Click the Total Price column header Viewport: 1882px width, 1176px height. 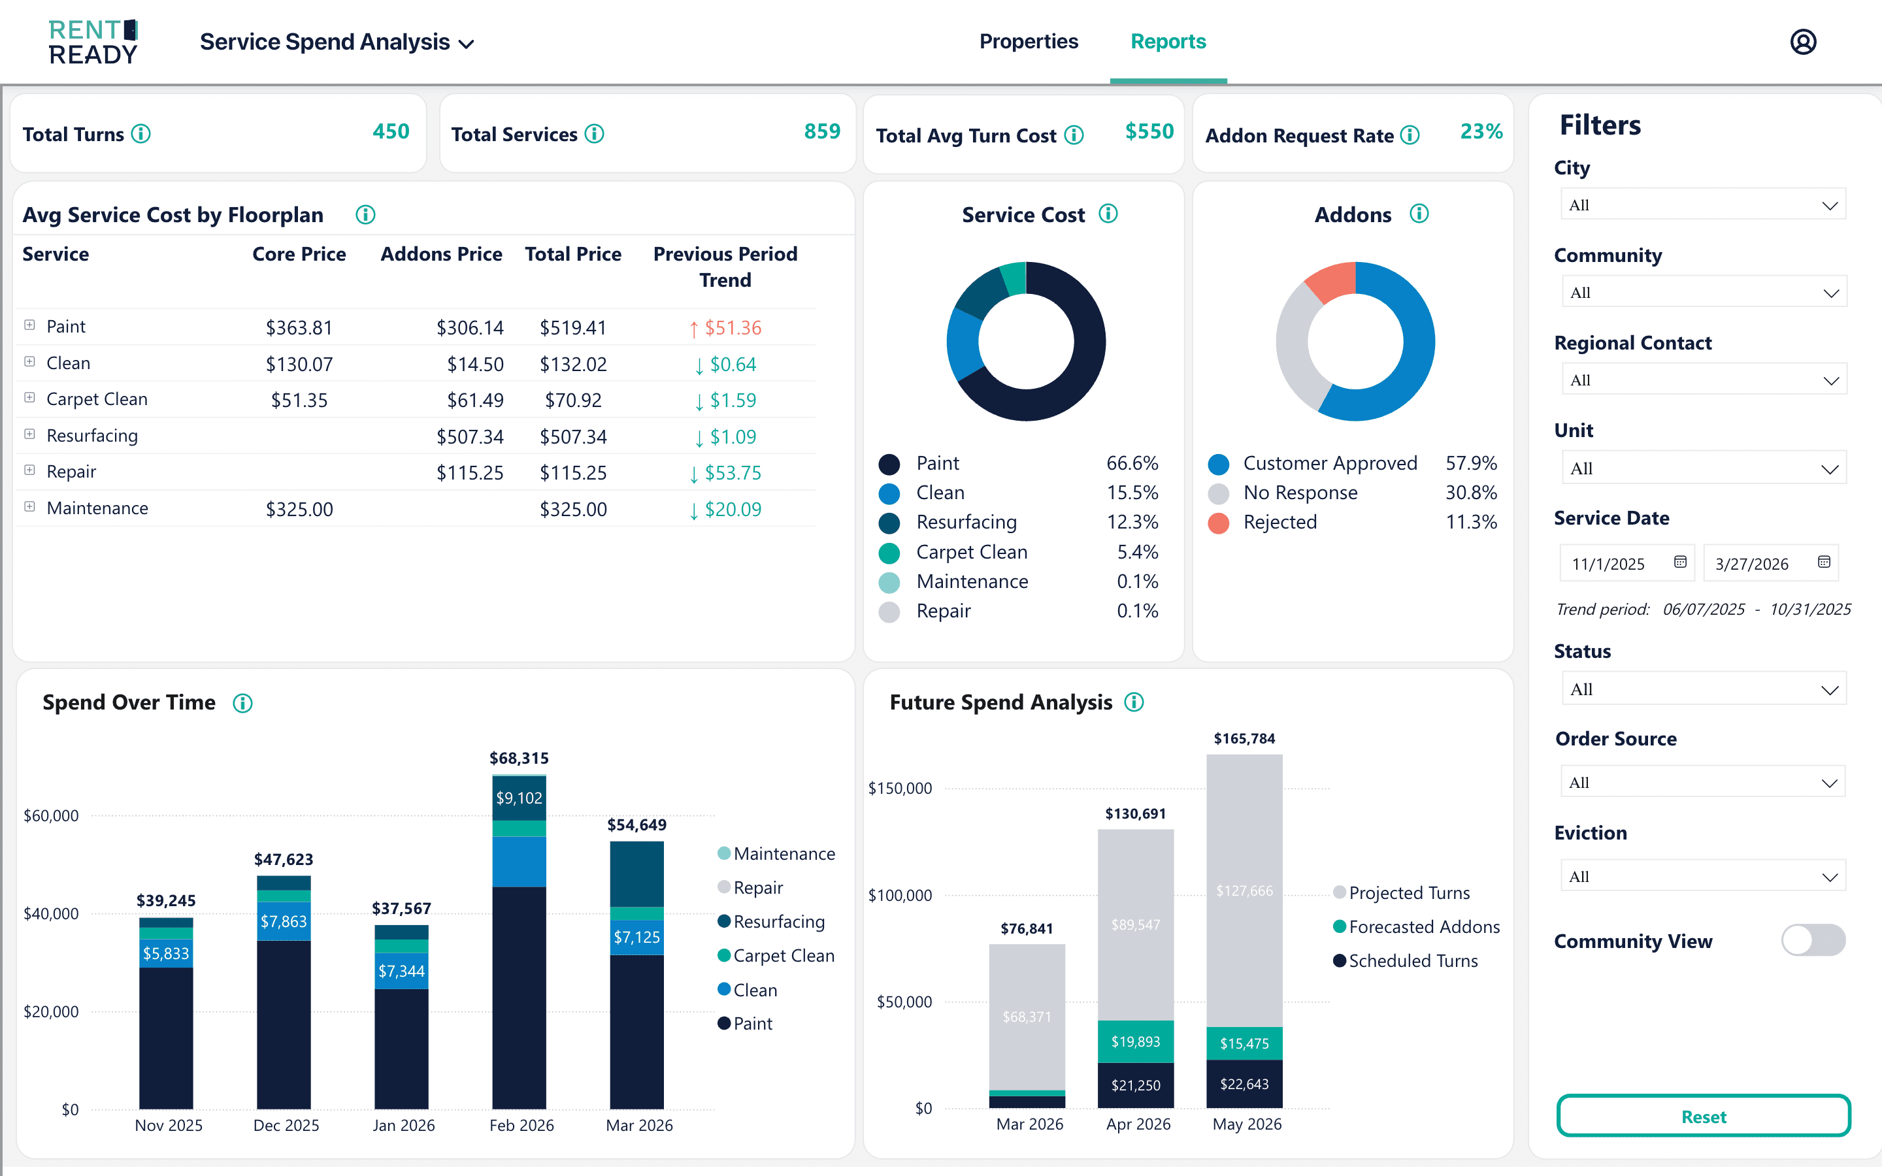pos(572,253)
